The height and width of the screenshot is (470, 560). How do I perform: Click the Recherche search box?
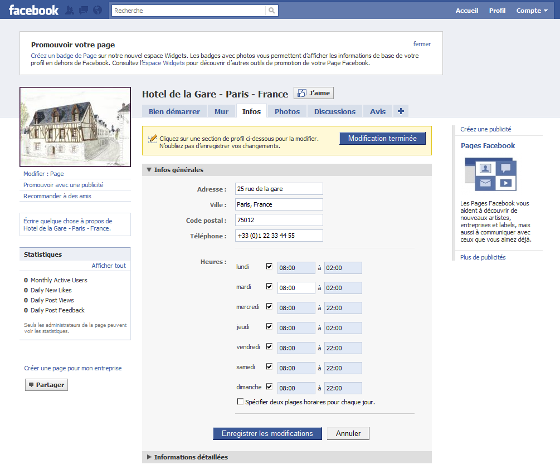(x=188, y=11)
